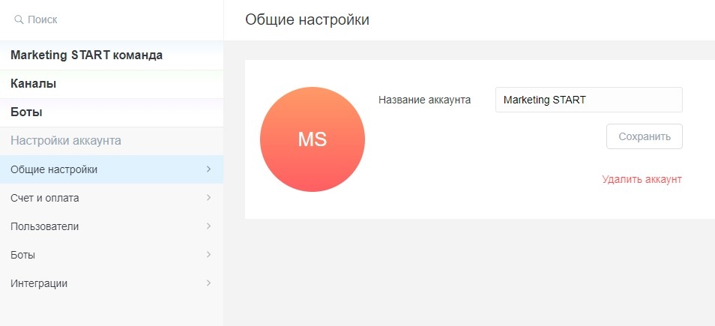Open Marketing START команда section
The image size is (715, 326).
(x=86, y=55)
